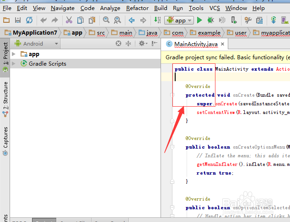This screenshot has width=290, height=222.
Task: Select the app breadcrumb folder
Action: (x=73, y=33)
